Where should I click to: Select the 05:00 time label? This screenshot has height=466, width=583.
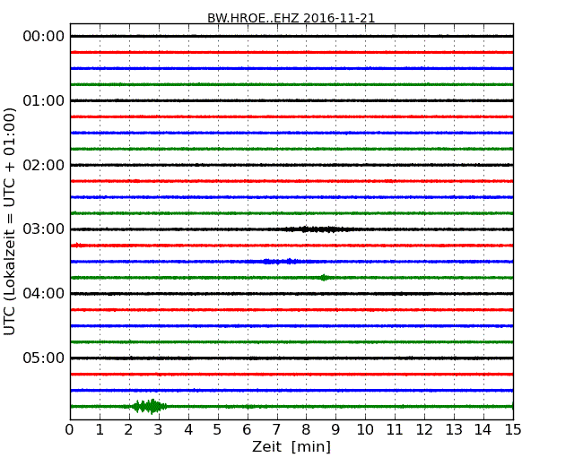[x=44, y=358]
